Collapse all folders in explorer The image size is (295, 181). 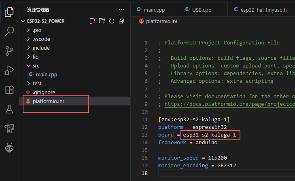121,21
